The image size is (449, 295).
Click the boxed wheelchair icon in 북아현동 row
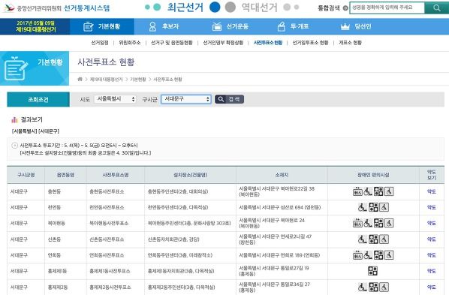(389, 223)
